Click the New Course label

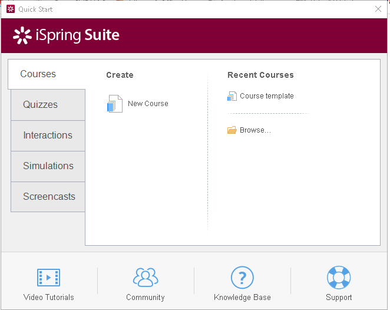(x=148, y=104)
